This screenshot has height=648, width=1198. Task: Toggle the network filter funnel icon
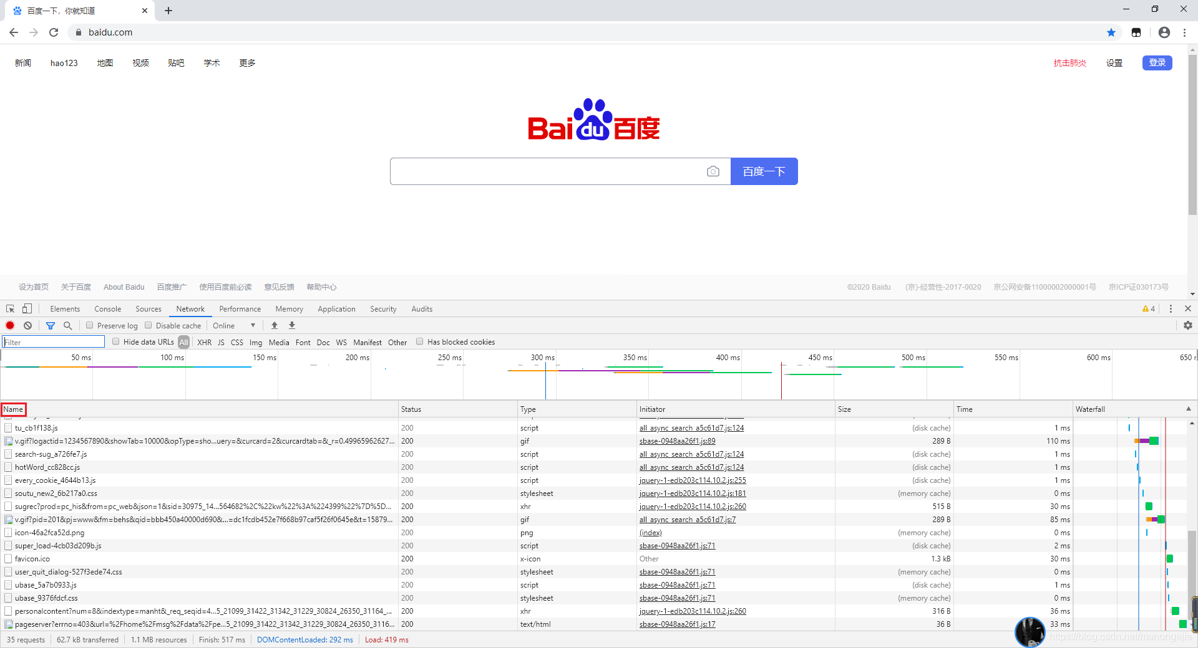[51, 325]
